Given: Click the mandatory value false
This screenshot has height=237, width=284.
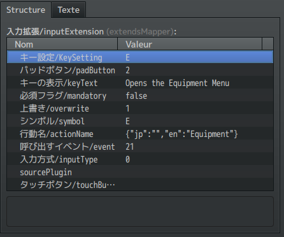Looking at the screenshot, I should [136, 96].
